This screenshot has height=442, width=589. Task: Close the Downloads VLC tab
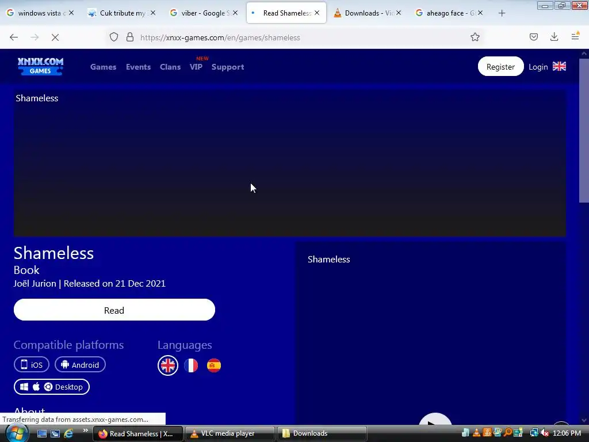399,13
